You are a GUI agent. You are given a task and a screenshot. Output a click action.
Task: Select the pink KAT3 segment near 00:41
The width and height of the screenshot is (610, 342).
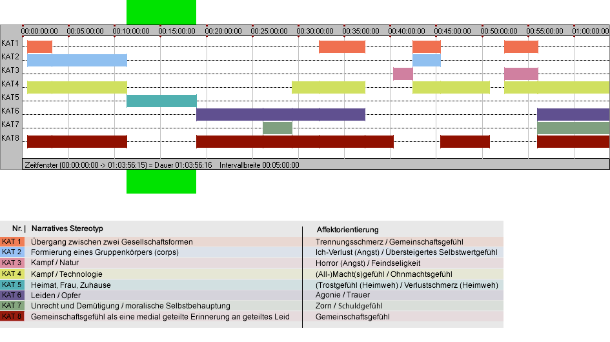pyautogui.click(x=403, y=74)
